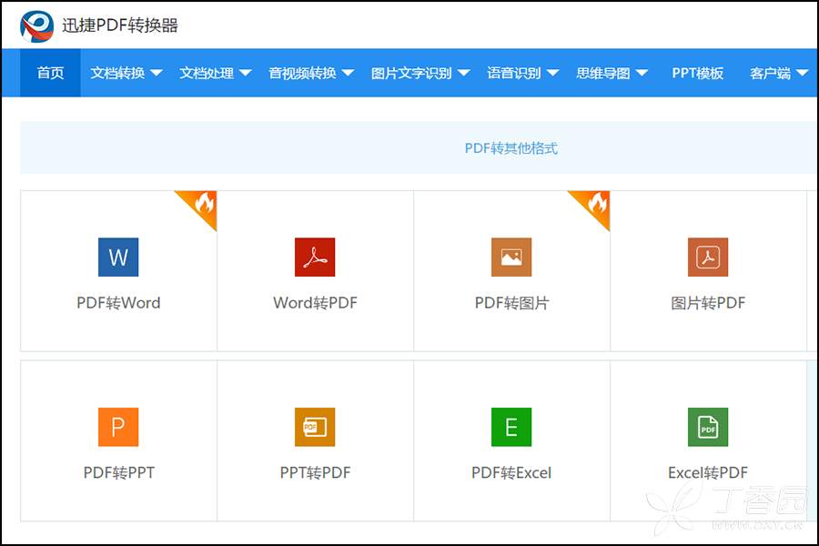
Task: Open the 音视频转换 dropdown arrow
Action: (348, 73)
